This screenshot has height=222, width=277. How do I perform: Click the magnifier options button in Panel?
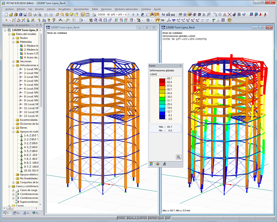178,157
